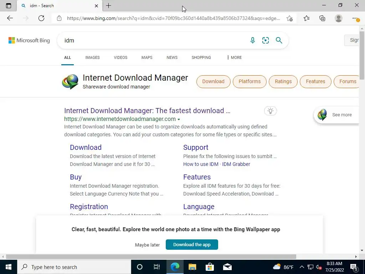Viewport: 365px width, 274px height.
Task: Switch to the ALL results tab
Action: (x=67, y=57)
